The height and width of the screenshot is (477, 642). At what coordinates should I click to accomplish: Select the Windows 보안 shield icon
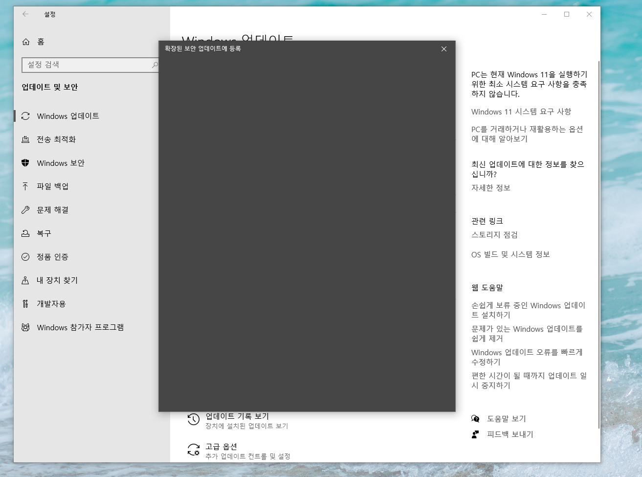(25, 163)
